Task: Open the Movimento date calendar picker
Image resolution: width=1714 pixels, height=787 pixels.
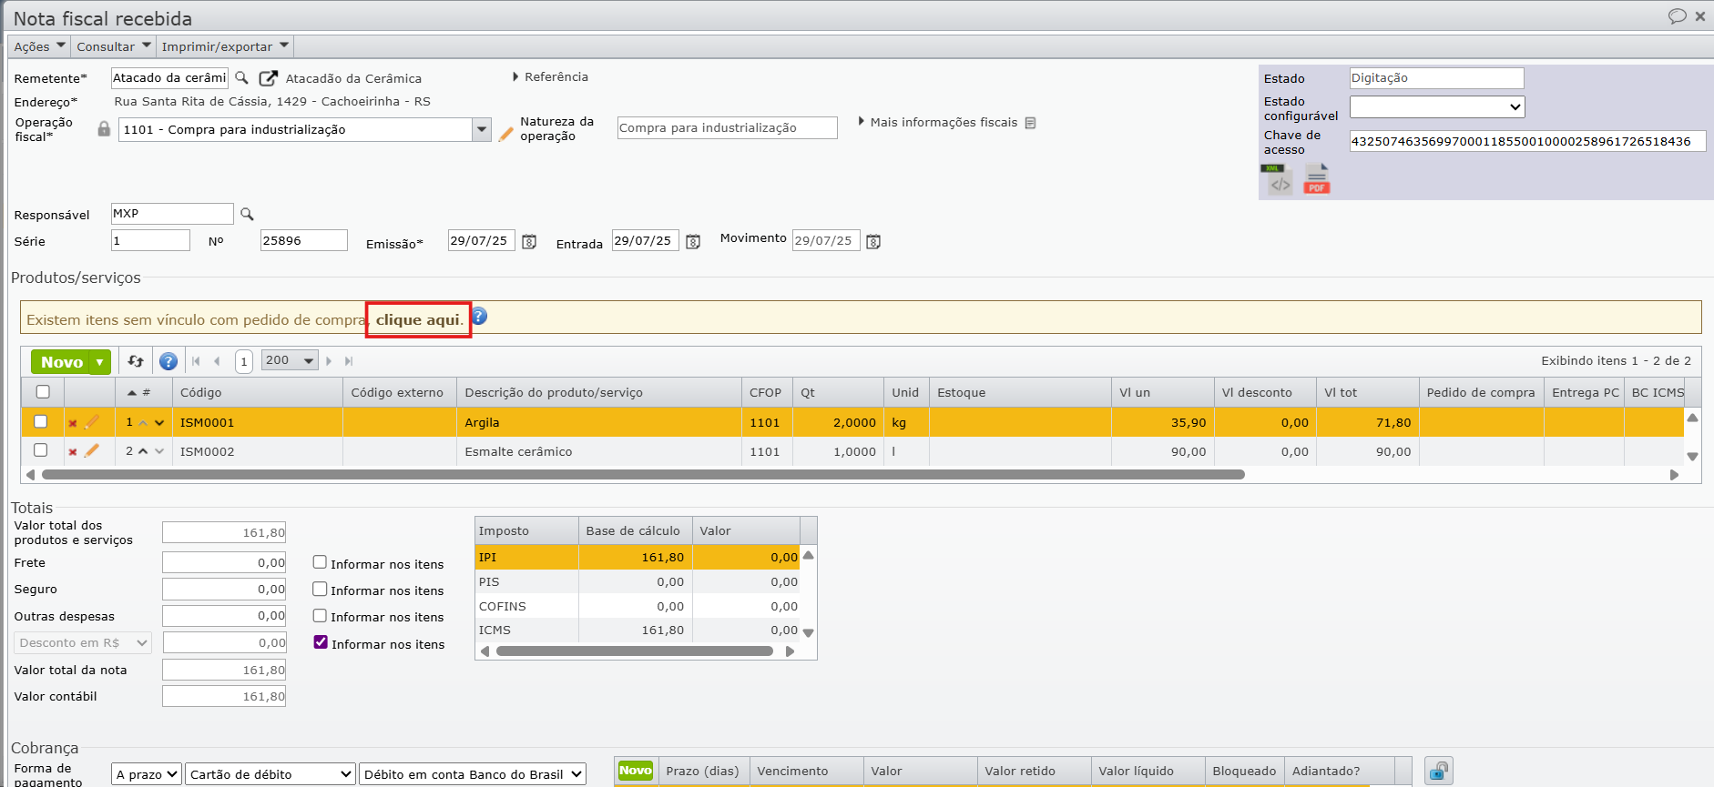Action: pyautogui.click(x=873, y=242)
